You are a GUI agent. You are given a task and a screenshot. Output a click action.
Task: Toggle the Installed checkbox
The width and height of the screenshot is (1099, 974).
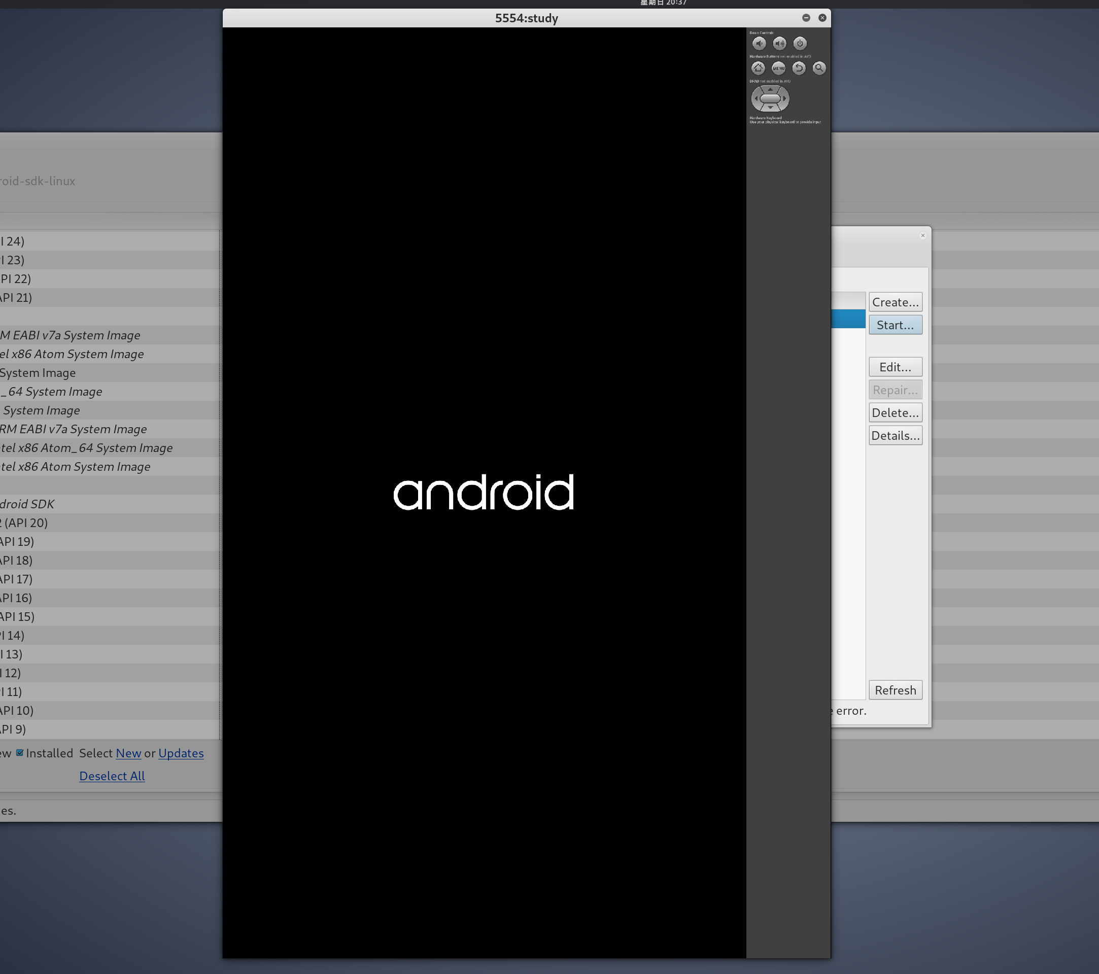[x=20, y=752]
